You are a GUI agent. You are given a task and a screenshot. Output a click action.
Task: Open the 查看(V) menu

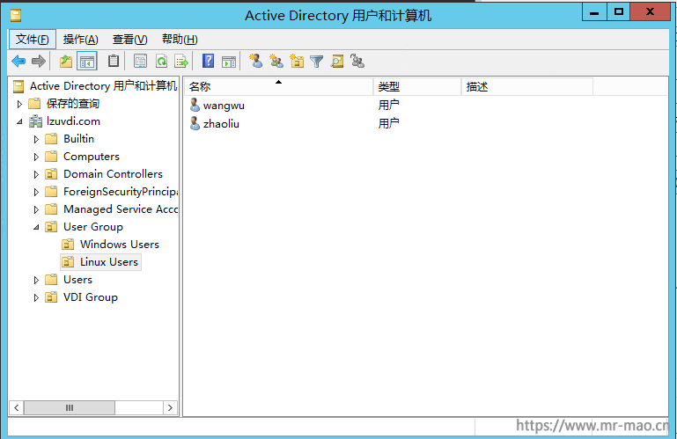coord(130,40)
